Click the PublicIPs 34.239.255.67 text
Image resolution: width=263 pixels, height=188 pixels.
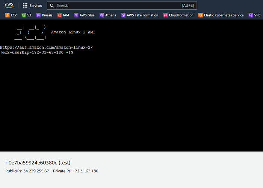click(x=27, y=171)
